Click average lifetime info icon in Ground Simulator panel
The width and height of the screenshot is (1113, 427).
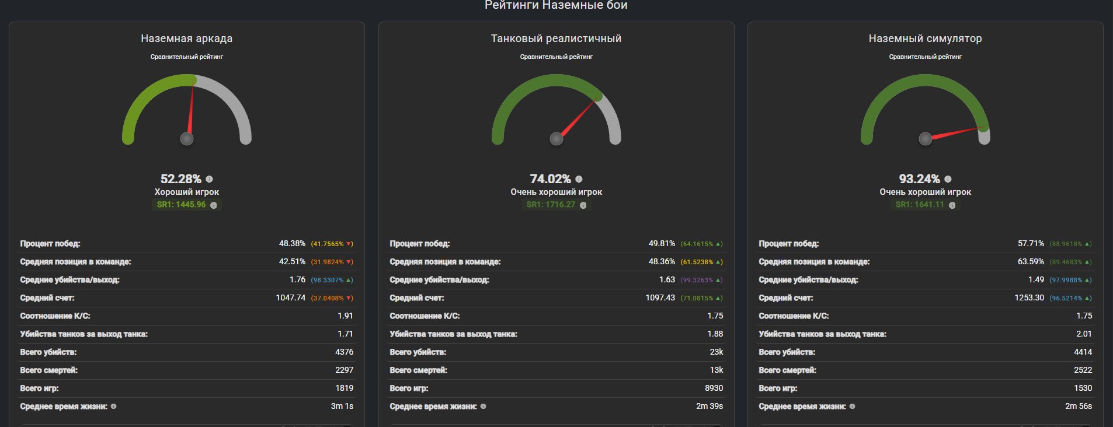(x=852, y=407)
